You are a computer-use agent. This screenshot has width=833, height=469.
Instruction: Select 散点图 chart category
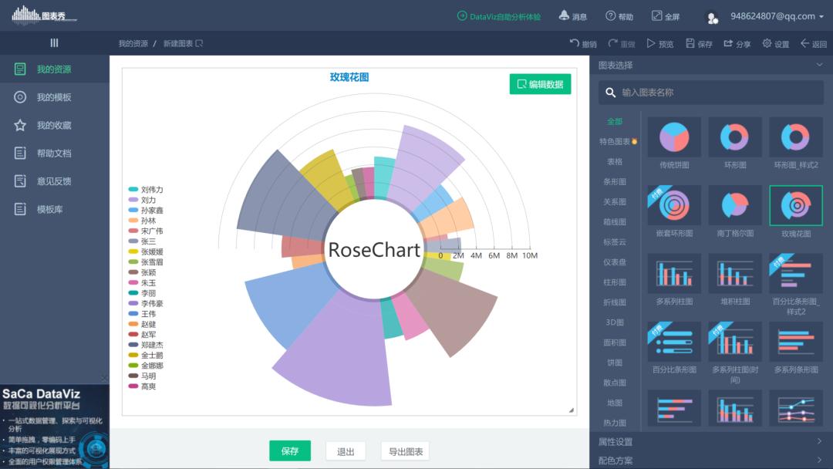click(615, 383)
